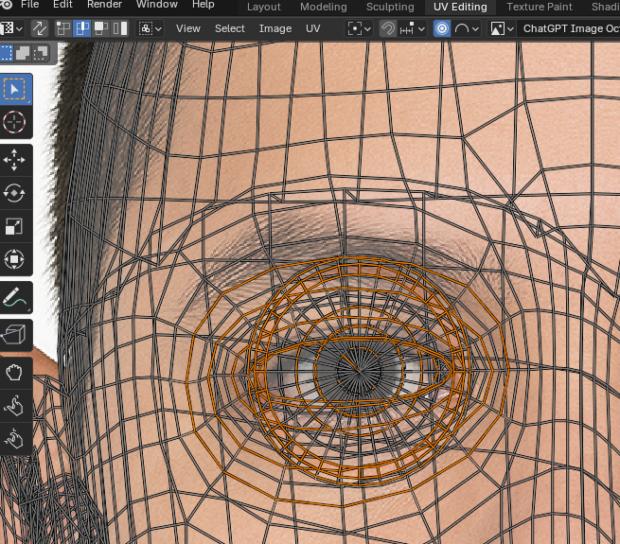Open the UV menu in editor header
Viewport: 620px width, 544px height.
(312, 28)
